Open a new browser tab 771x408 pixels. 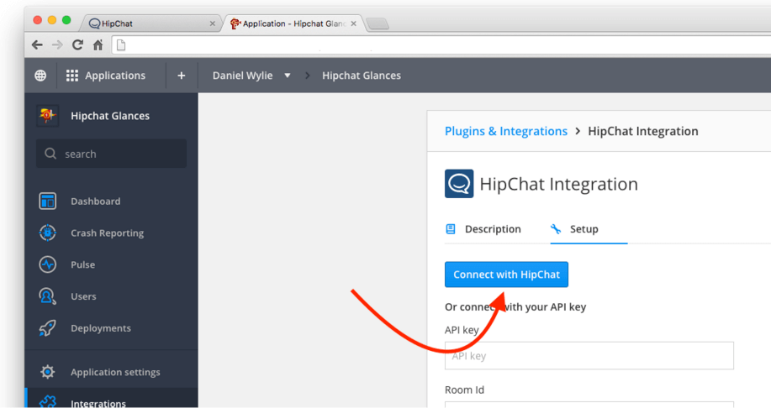[378, 24]
